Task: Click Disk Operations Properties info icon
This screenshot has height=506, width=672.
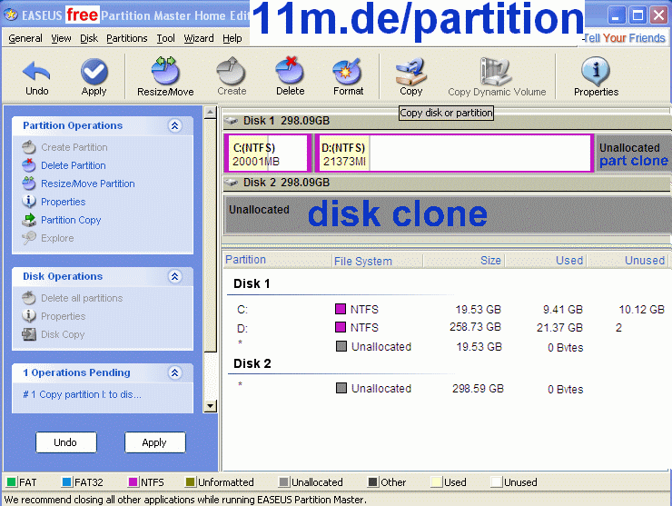Action: [29, 315]
